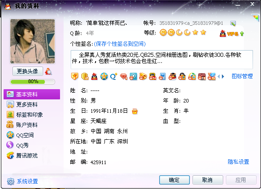261x189 pixels.
Task: Click 确定 confirm button
Action: (x=174, y=180)
